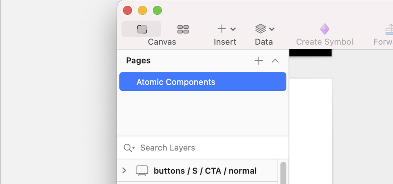Click the Data stacked layers icon

260,29
